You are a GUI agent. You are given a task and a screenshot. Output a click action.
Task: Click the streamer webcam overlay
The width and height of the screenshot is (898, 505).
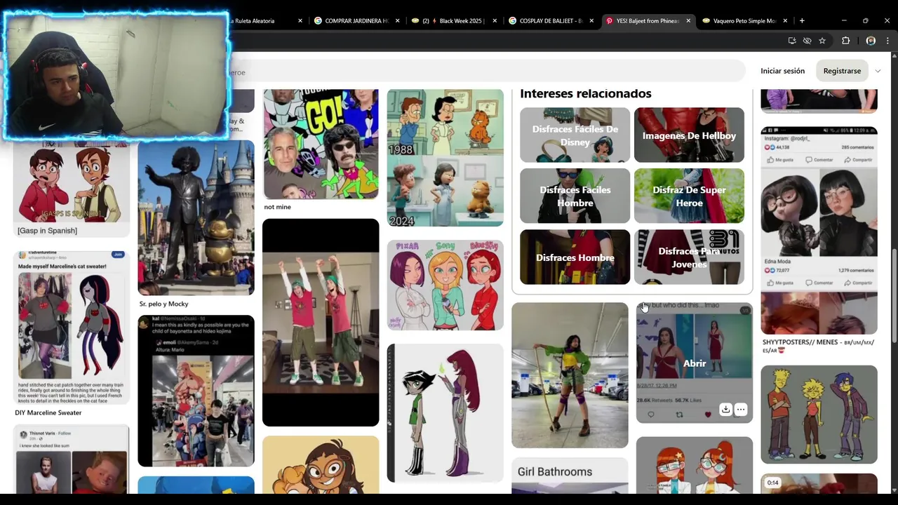point(116,76)
